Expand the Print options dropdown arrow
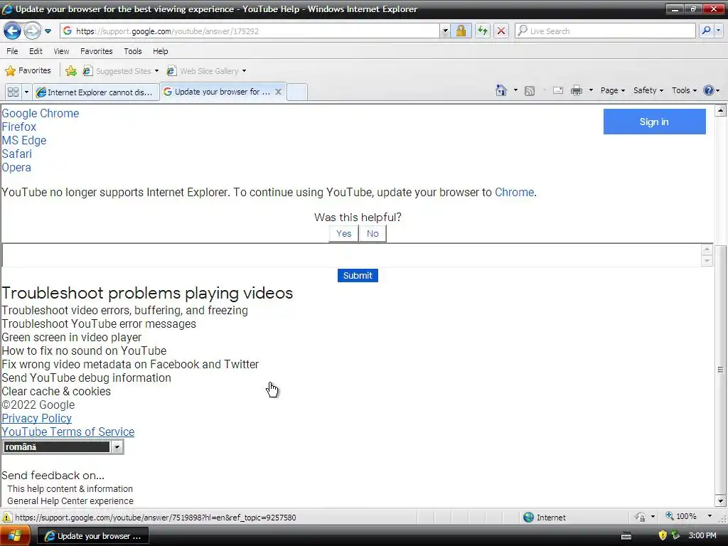728x546 pixels. 591,90
